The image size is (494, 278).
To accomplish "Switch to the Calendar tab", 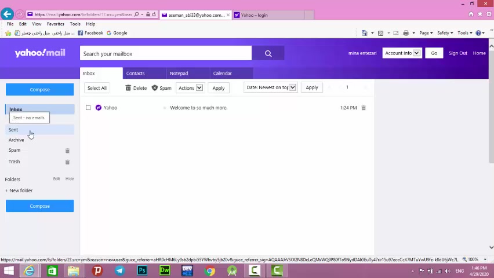I will [x=231, y=73].
